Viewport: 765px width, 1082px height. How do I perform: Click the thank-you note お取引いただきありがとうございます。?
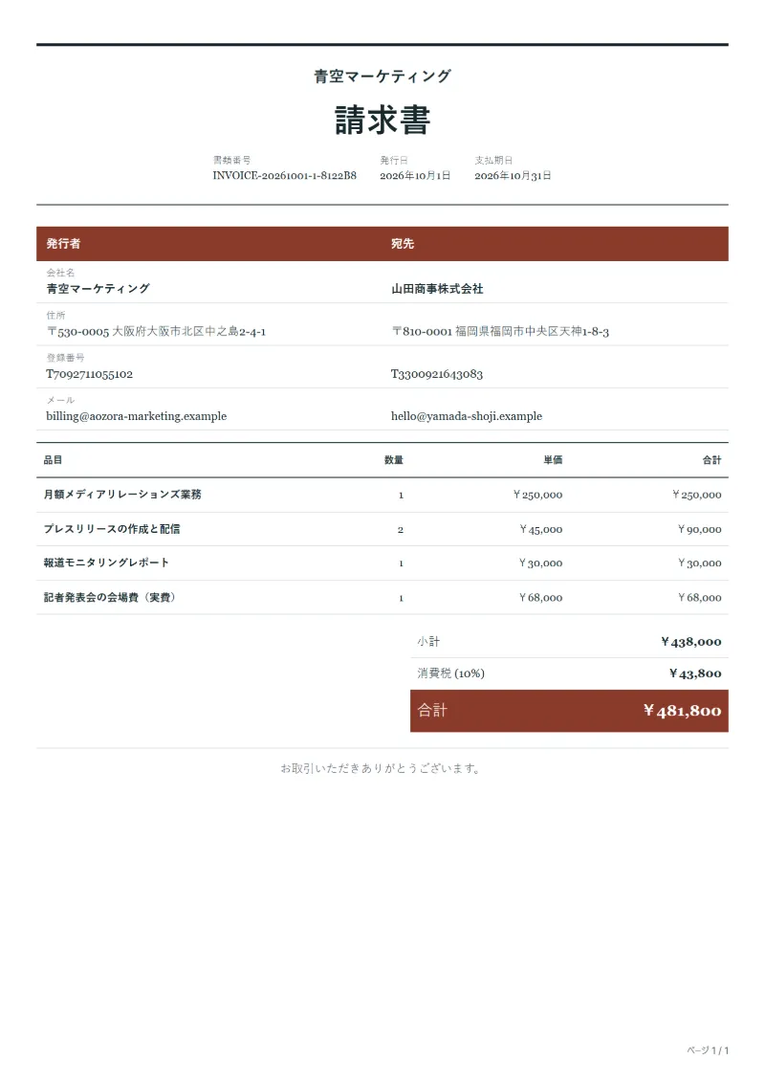click(381, 768)
